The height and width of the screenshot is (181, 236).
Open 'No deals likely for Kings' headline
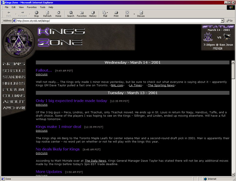pos(58,149)
